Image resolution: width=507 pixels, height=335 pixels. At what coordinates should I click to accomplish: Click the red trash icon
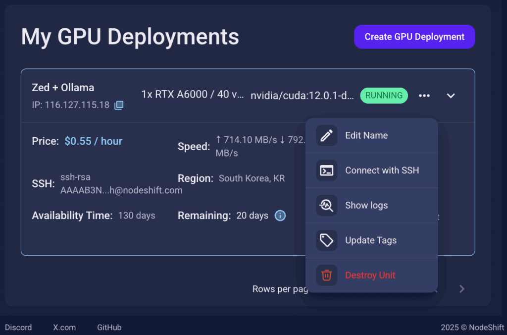tap(326, 275)
